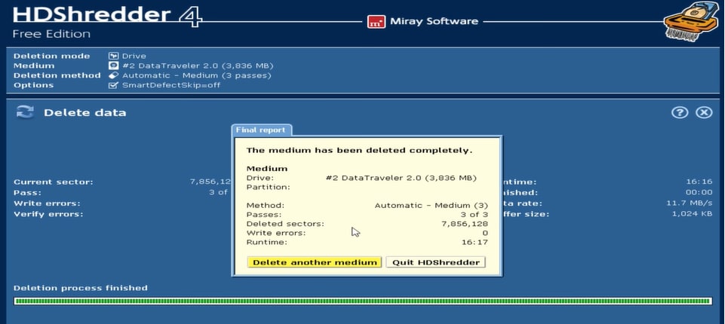Screen dimensions: 725x324
Task: Click the SmartDefectSkip options checkbox icon
Action: (x=113, y=85)
